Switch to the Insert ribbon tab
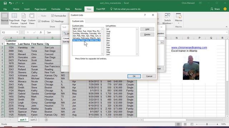 pyautogui.click(x=27, y=9)
